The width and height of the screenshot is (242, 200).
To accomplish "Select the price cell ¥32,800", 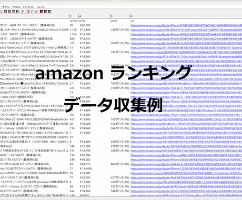I will (x=85, y=48).
